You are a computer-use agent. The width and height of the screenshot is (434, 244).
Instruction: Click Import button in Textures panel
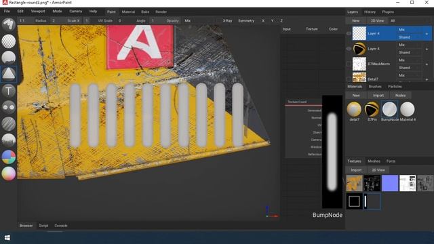pos(356,170)
